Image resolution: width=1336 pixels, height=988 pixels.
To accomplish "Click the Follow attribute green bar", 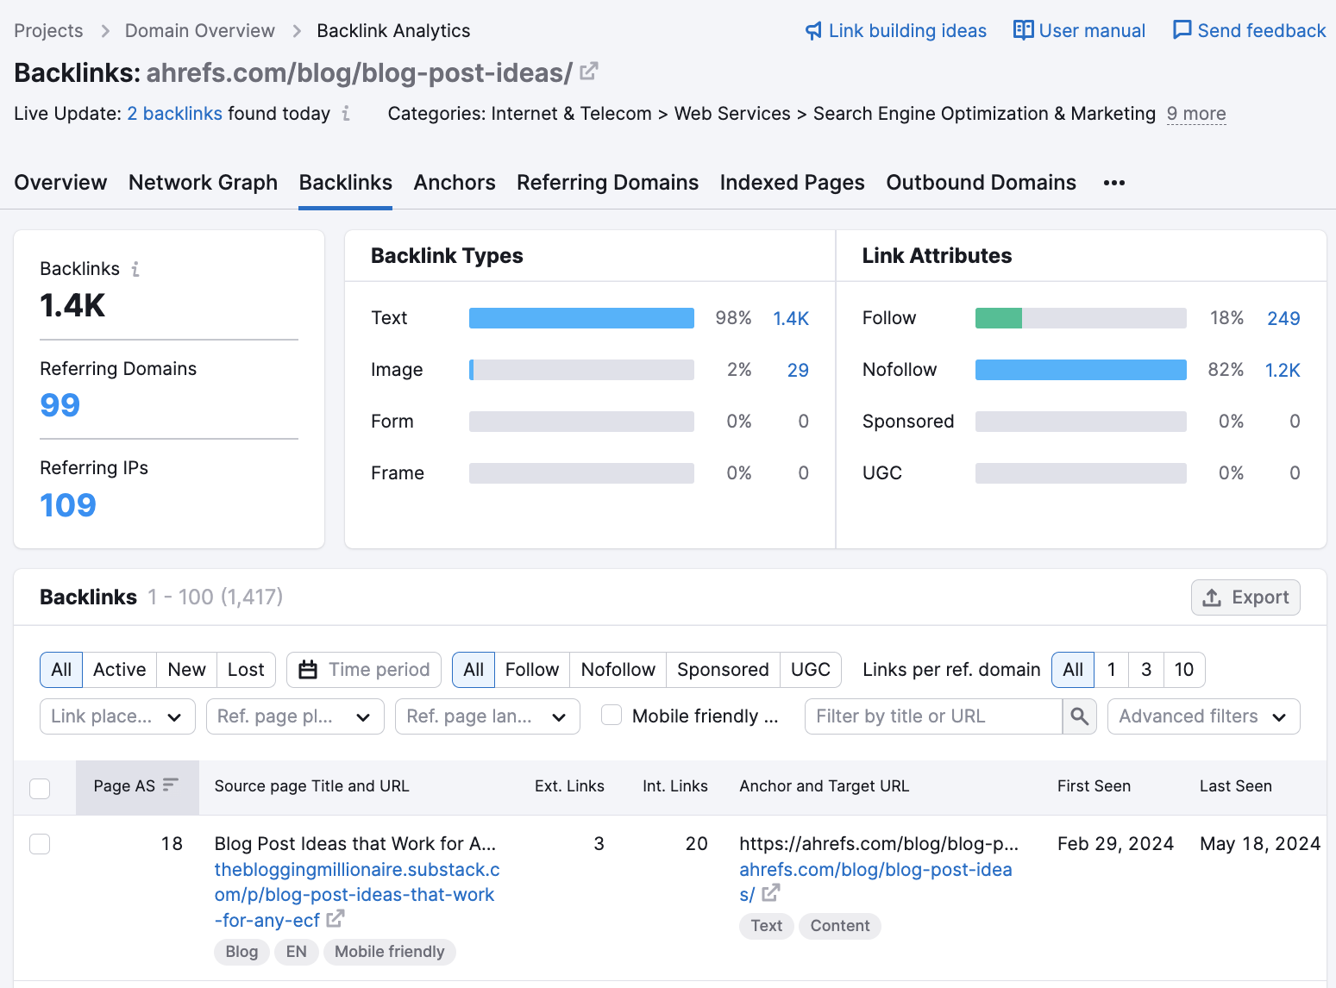I will tap(999, 318).
